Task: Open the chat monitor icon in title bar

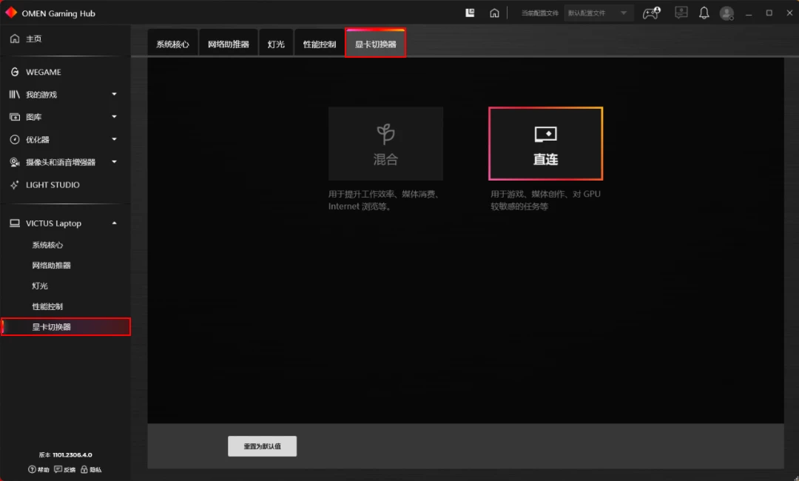Action: coord(681,13)
